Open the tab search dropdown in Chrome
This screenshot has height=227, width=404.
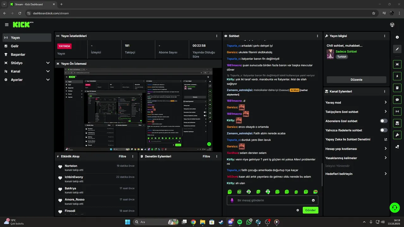pos(4,4)
